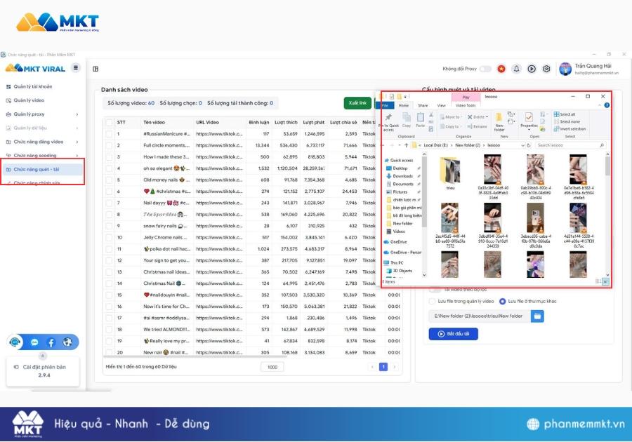Open the folder picker icon beside the path field
The image size is (632, 442).
click(538, 316)
